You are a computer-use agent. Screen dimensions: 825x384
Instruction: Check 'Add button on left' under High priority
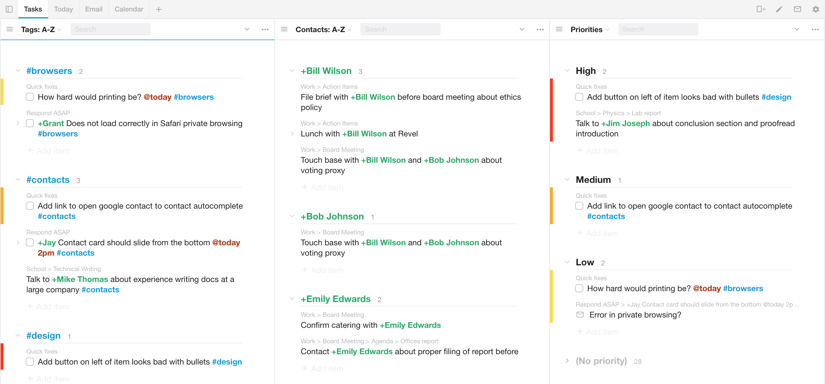tap(579, 97)
